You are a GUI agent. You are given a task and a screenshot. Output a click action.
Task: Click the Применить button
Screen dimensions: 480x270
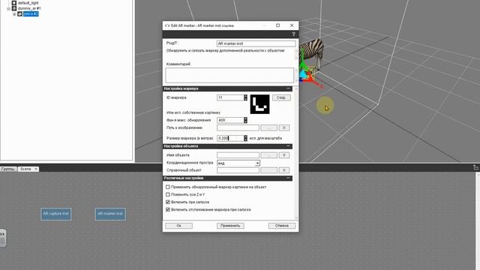click(230, 226)
